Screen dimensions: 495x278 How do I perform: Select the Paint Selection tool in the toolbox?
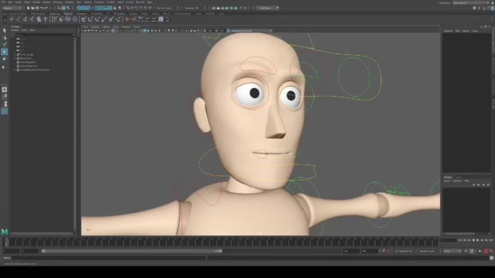point(4,44)
